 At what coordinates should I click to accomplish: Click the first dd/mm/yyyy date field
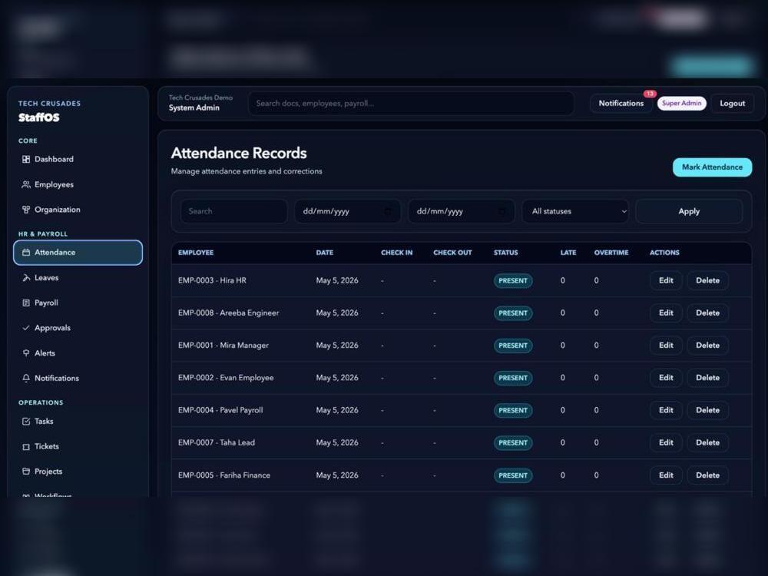pos(348,212)
